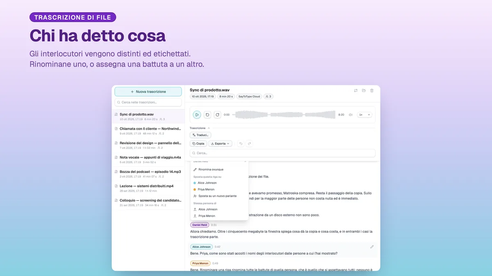Click the speakers count badge showing 3
Image resolution: width=492 pixels, height=276 pixels.
[268, 96]
